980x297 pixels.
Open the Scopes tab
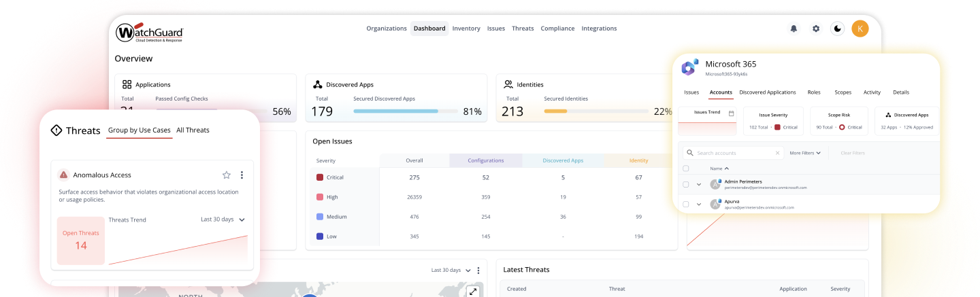tap(843, 92)
